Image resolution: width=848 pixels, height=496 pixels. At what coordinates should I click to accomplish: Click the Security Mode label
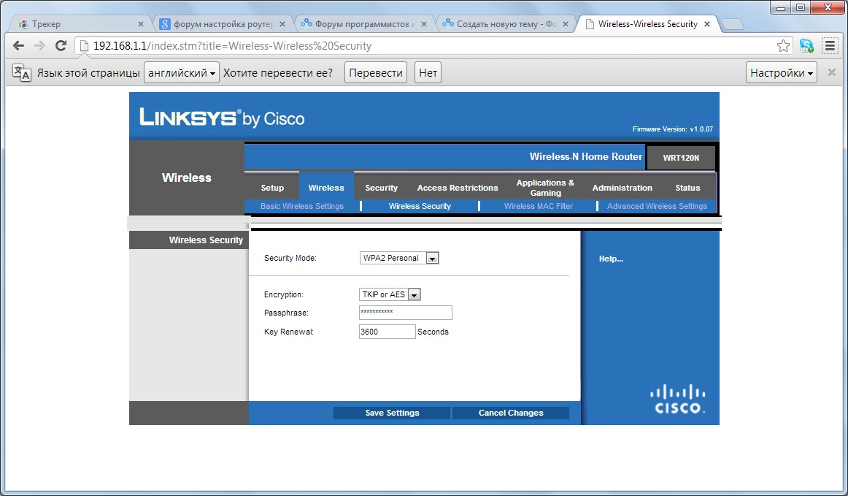tap(290, 259)
